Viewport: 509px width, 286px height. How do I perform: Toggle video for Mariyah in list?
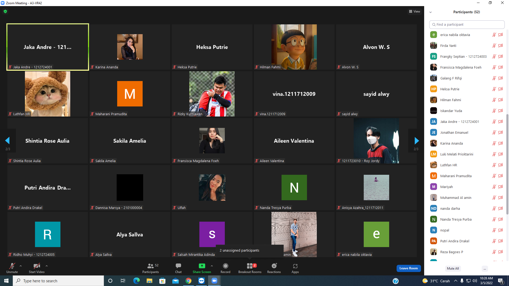(x=501, y=187)
